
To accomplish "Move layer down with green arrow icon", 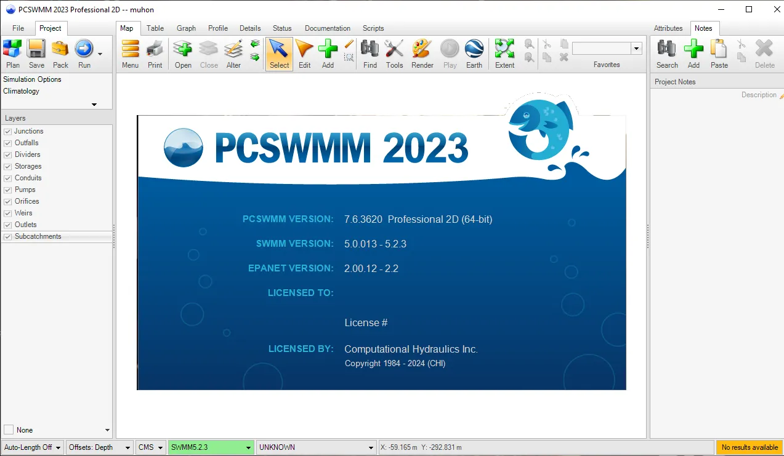I will [x=255, y=57].
